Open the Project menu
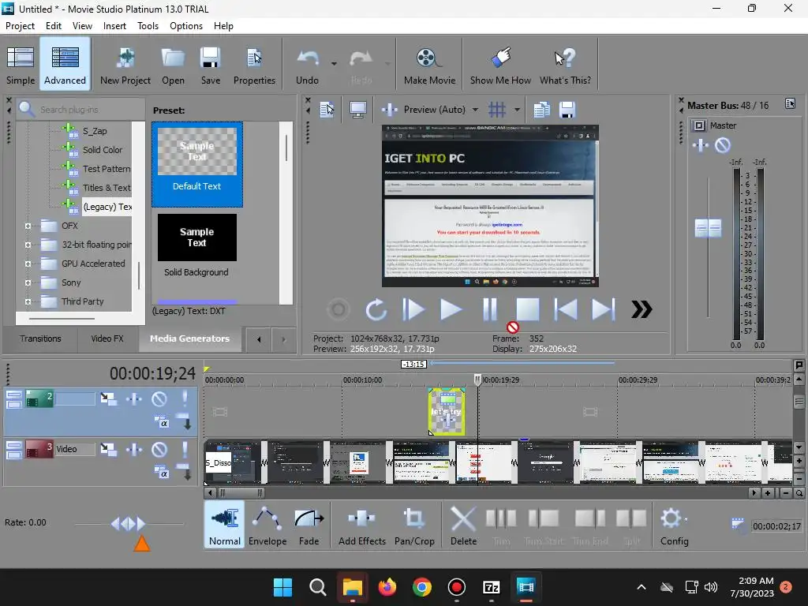Screen dimensions: 808x606 point(20,26)
